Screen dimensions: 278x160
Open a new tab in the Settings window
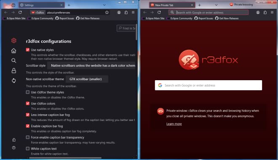69,5
